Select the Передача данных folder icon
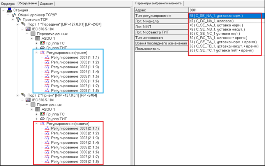The image size is (265, 166). pyautogui.click(x=33, y=34)
